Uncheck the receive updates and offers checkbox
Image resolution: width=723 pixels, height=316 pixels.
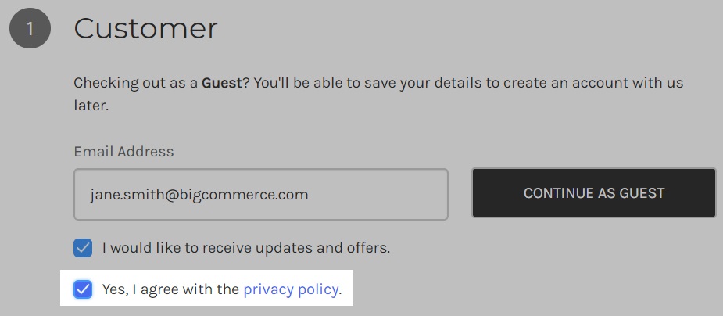click(x=83, y=249)
